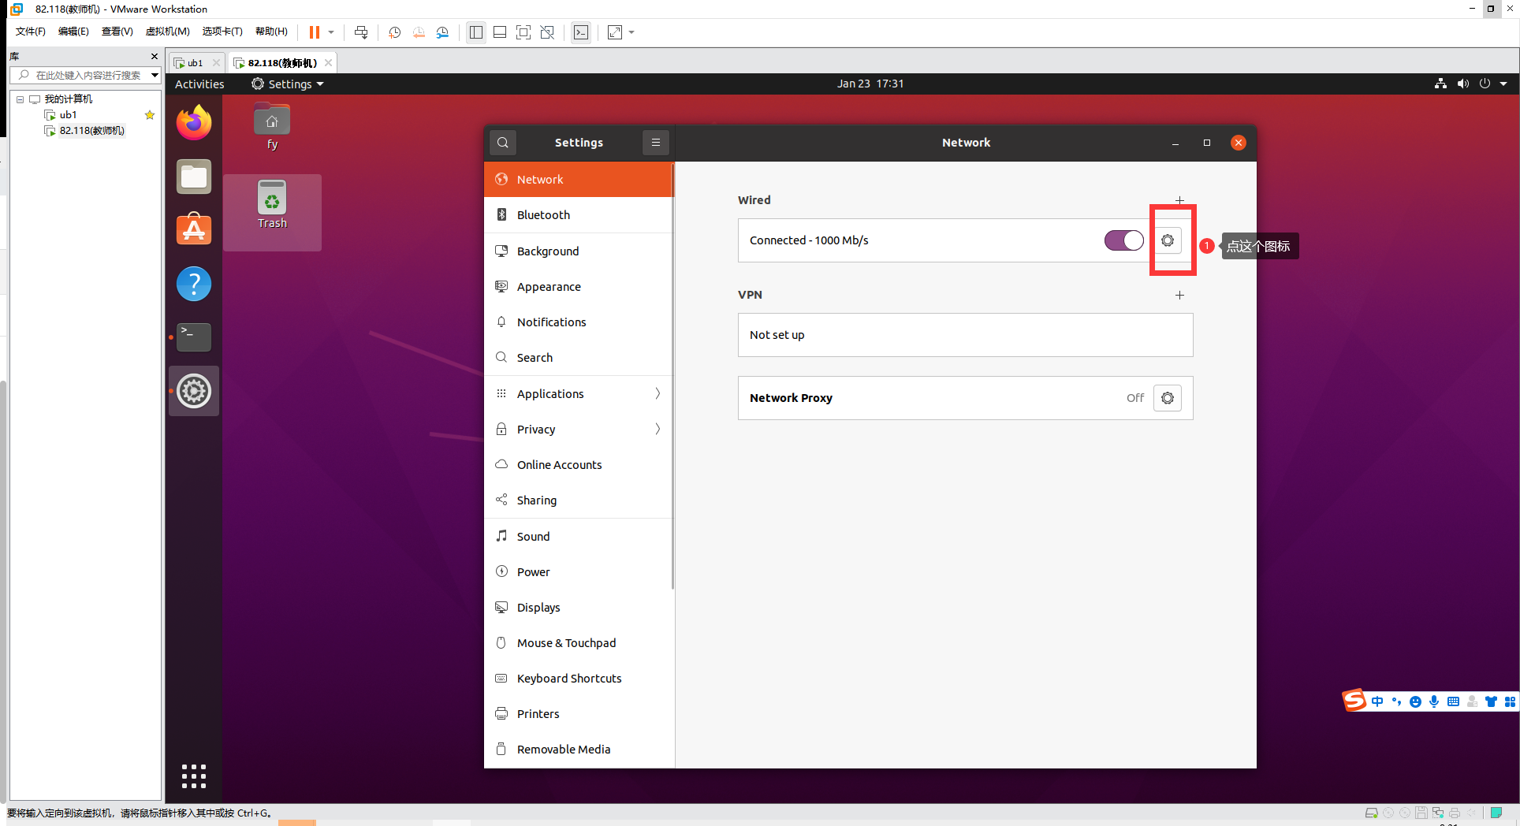Open the system menu dropdown arrow

[x=1503, y=84]
